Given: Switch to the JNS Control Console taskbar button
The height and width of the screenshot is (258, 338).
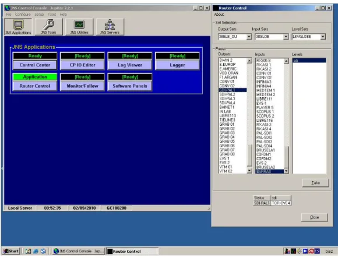Looking at the screenshot, I should click(x=79, y=251).
